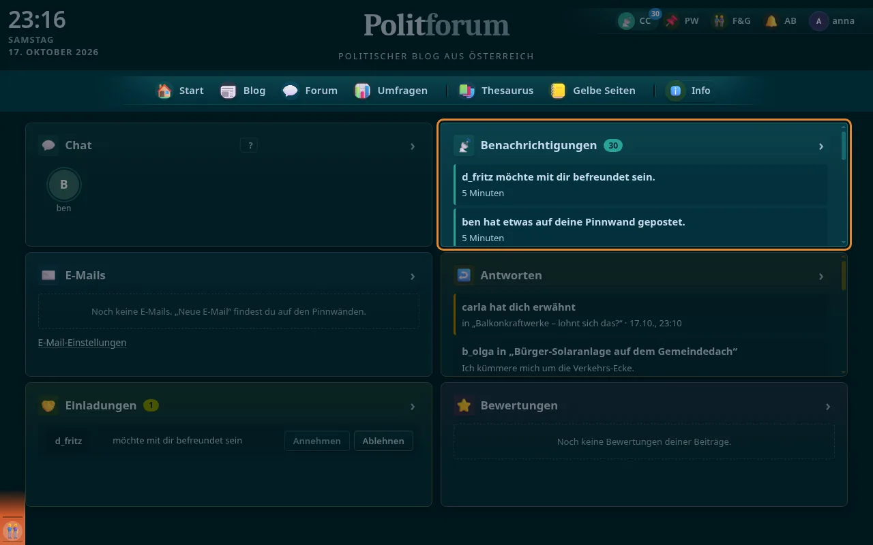
Task: Click the orange friends icon at bottom-left corner
Action: 12,530
